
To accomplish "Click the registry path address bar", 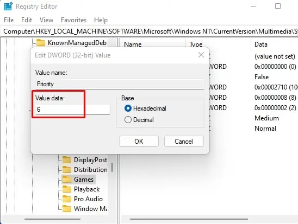I will (149, 31).
